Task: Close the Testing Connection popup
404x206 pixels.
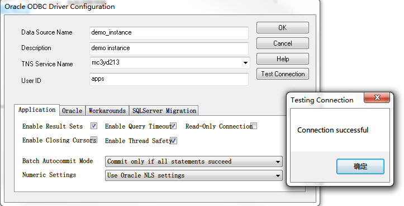Action: coord(377,97)
